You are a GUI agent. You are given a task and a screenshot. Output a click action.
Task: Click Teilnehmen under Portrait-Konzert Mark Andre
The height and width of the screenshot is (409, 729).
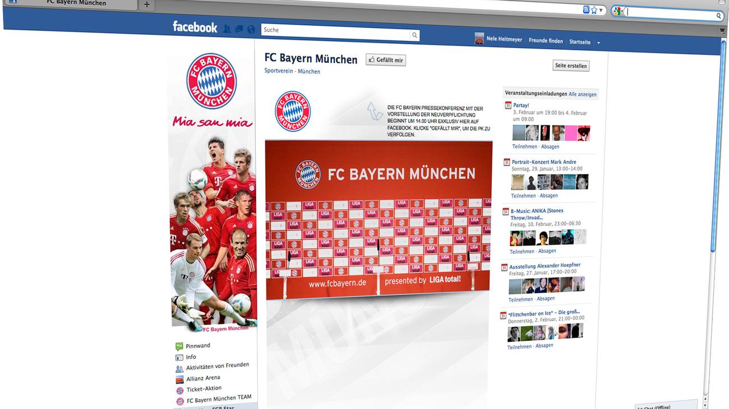523,196
